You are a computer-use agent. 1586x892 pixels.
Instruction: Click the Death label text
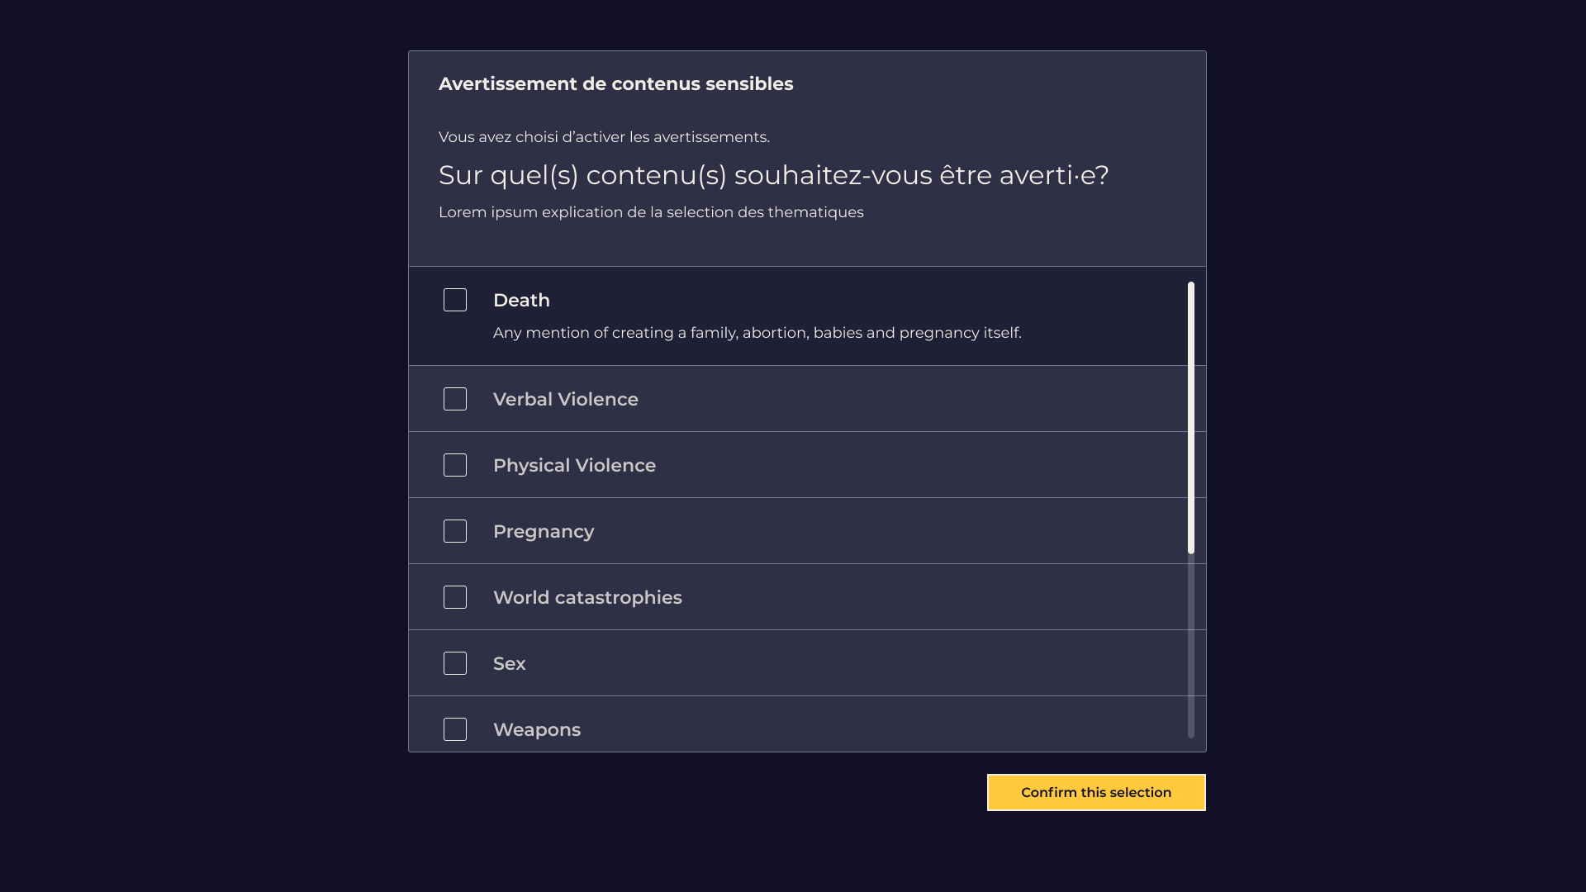[521, 301]
